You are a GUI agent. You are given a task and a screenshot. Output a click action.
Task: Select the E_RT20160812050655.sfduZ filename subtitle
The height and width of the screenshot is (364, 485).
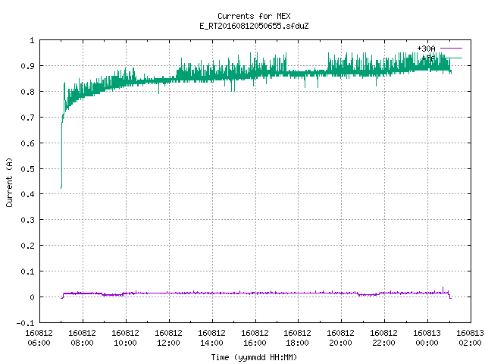(254, 26)
